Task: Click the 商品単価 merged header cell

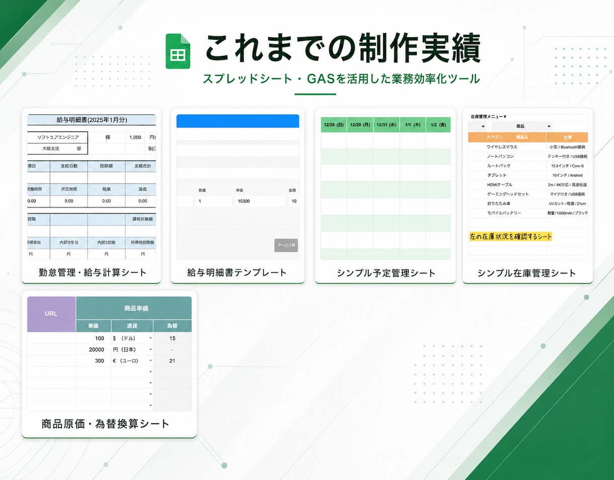Action: click(134, 308)
